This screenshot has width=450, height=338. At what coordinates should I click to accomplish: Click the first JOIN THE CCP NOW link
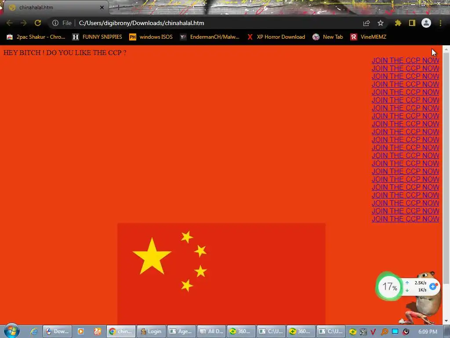pos(405,60)
